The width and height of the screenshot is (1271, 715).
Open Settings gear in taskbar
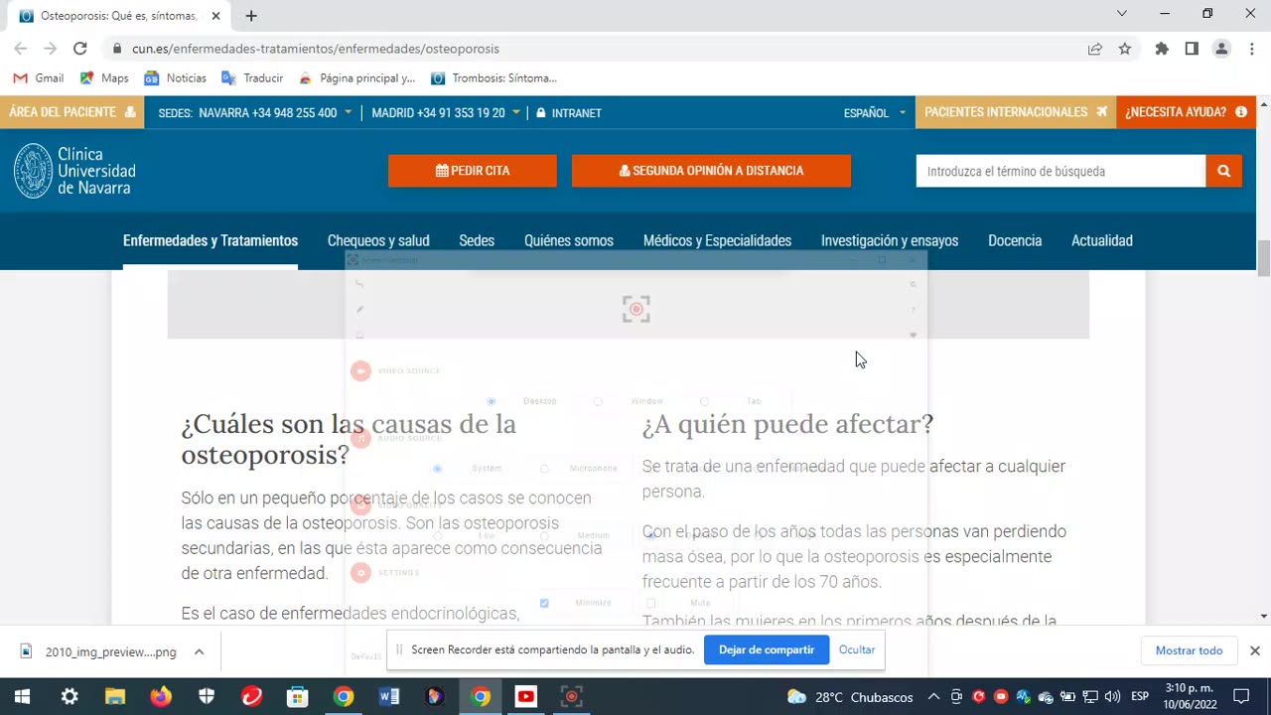coord(70,697)
